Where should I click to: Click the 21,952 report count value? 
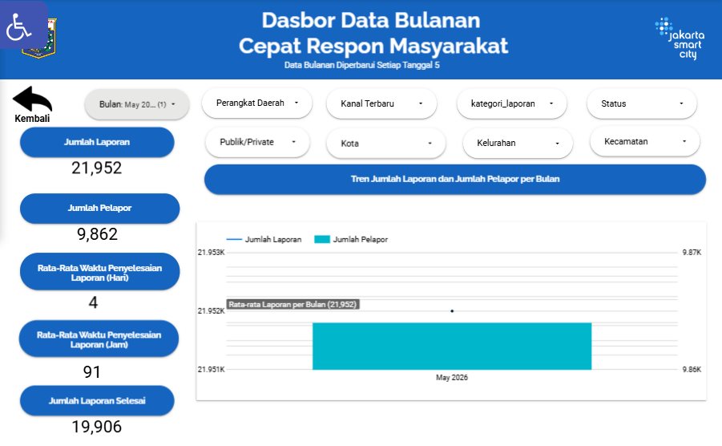(x=97, y=168)
